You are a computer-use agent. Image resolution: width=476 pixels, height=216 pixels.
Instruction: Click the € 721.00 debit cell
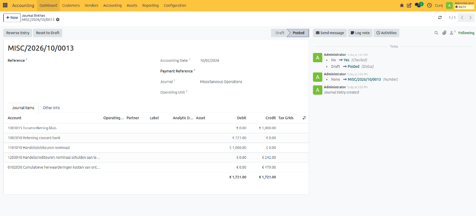[239, 138]
